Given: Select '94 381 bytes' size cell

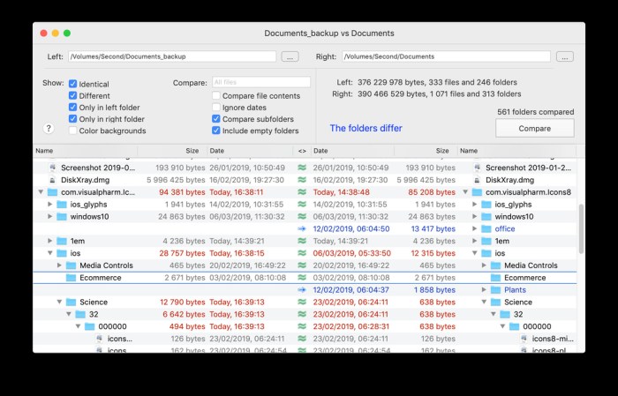Looking at the screenshot, I should click(182, 192).
